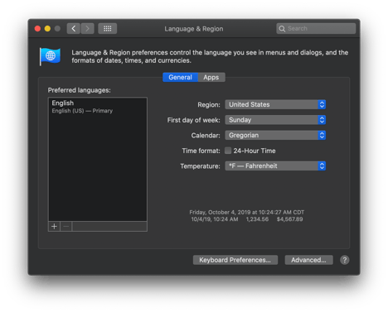Open help with the question mark button
This screenshot has height=312, width=388.
[x=344, y=260]
